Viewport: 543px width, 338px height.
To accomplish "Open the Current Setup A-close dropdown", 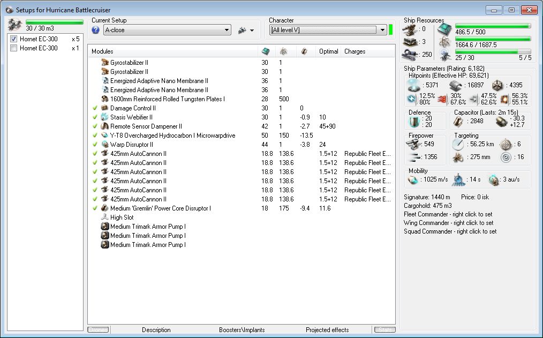I will click(167, 30).
